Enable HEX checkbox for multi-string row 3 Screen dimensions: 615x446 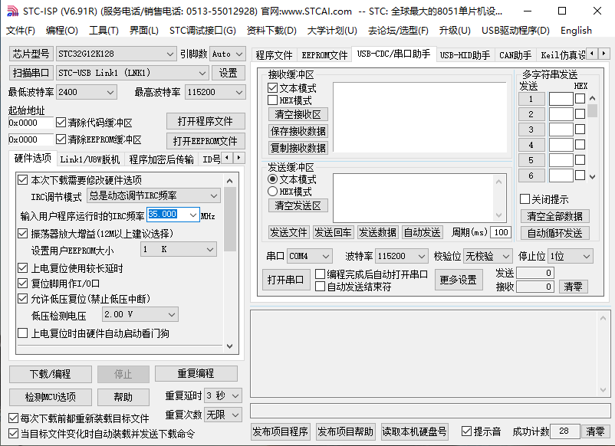(x=580, y=129)
